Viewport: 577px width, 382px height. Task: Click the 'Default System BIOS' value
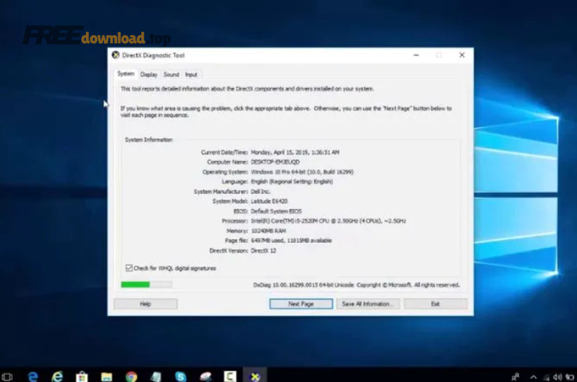click(x=276, y=212)
